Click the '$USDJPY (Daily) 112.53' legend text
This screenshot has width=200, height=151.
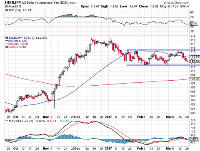[x=28, y=38]
